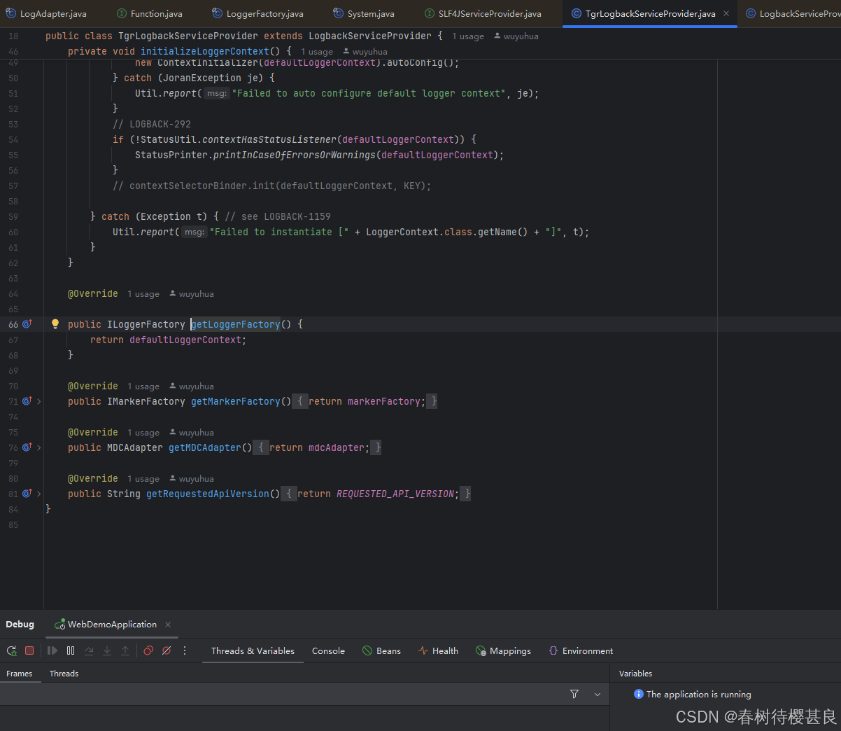This screenshot has width=841, height=731.
Task: Click the Variables panel header
Action: 635,674
